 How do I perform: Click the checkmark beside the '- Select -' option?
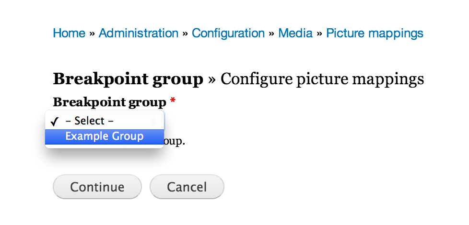click(x=54, y=122)
